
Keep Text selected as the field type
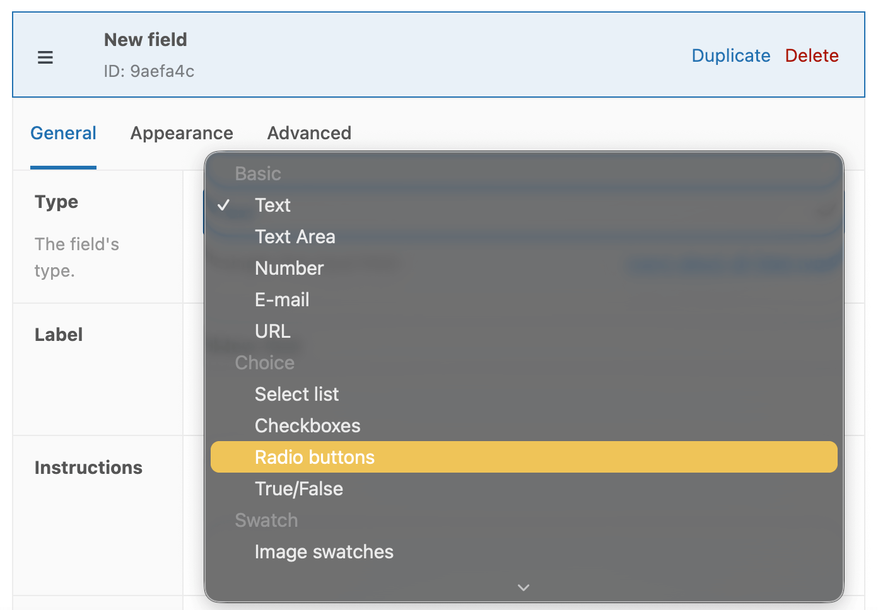(272, 205)
